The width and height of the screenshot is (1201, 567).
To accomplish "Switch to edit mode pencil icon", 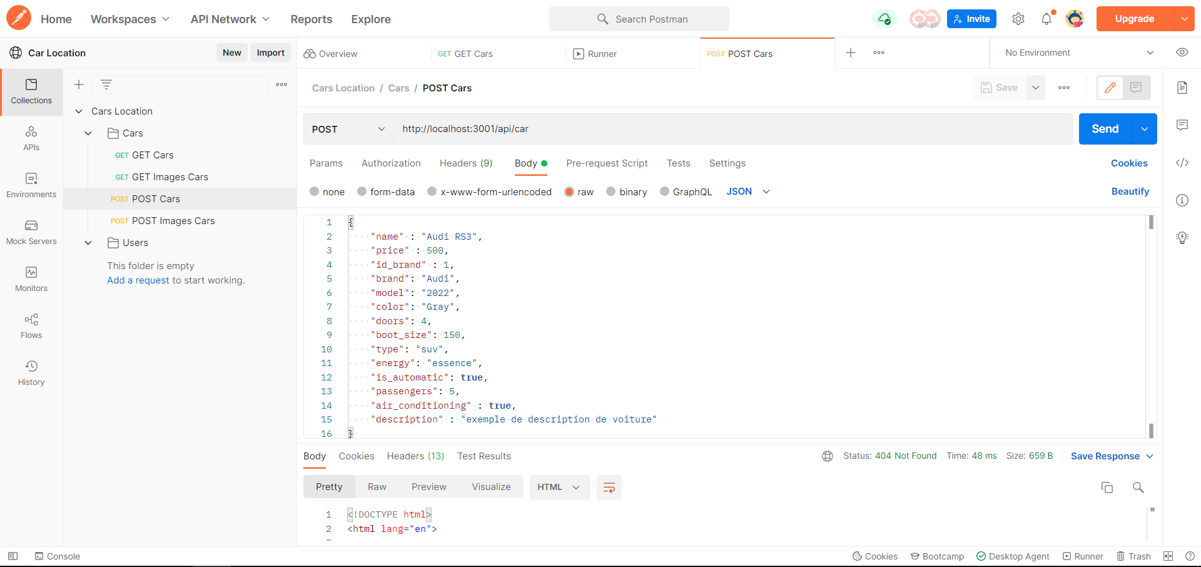I will [1110, 88].
